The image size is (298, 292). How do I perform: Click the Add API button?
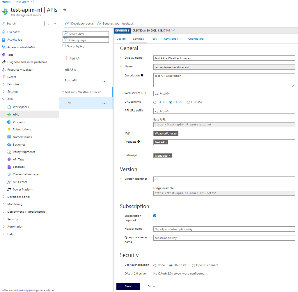[72, 58]
